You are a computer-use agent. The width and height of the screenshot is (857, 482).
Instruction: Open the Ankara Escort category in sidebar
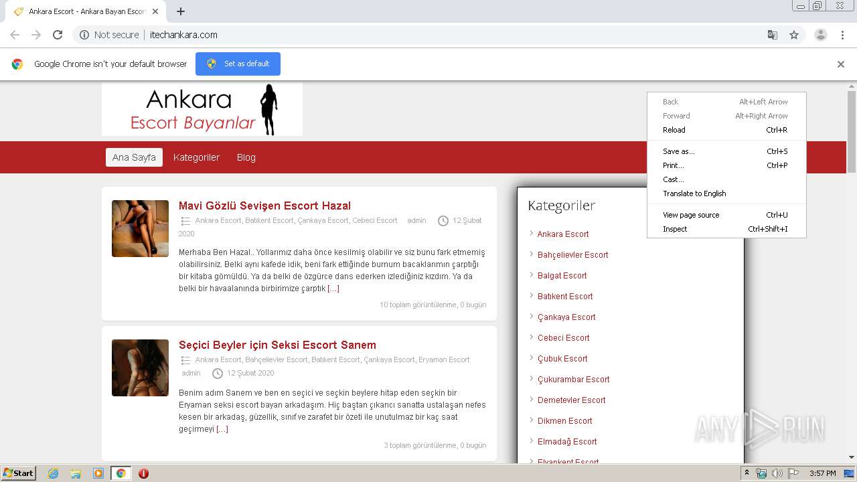pos(563,234)
